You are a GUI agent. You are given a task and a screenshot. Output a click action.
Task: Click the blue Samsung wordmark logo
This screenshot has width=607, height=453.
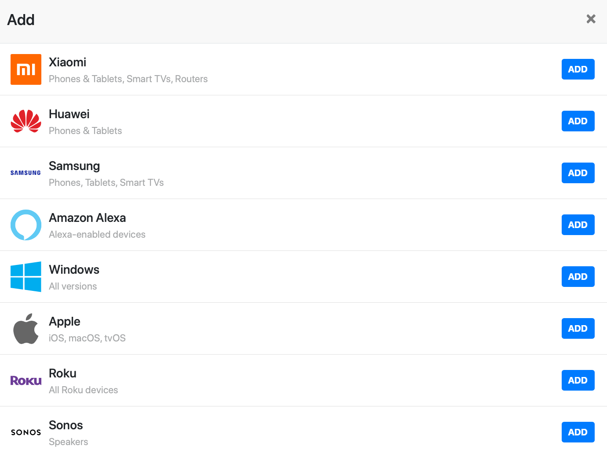pyautogui.click(x=26, y=173)
